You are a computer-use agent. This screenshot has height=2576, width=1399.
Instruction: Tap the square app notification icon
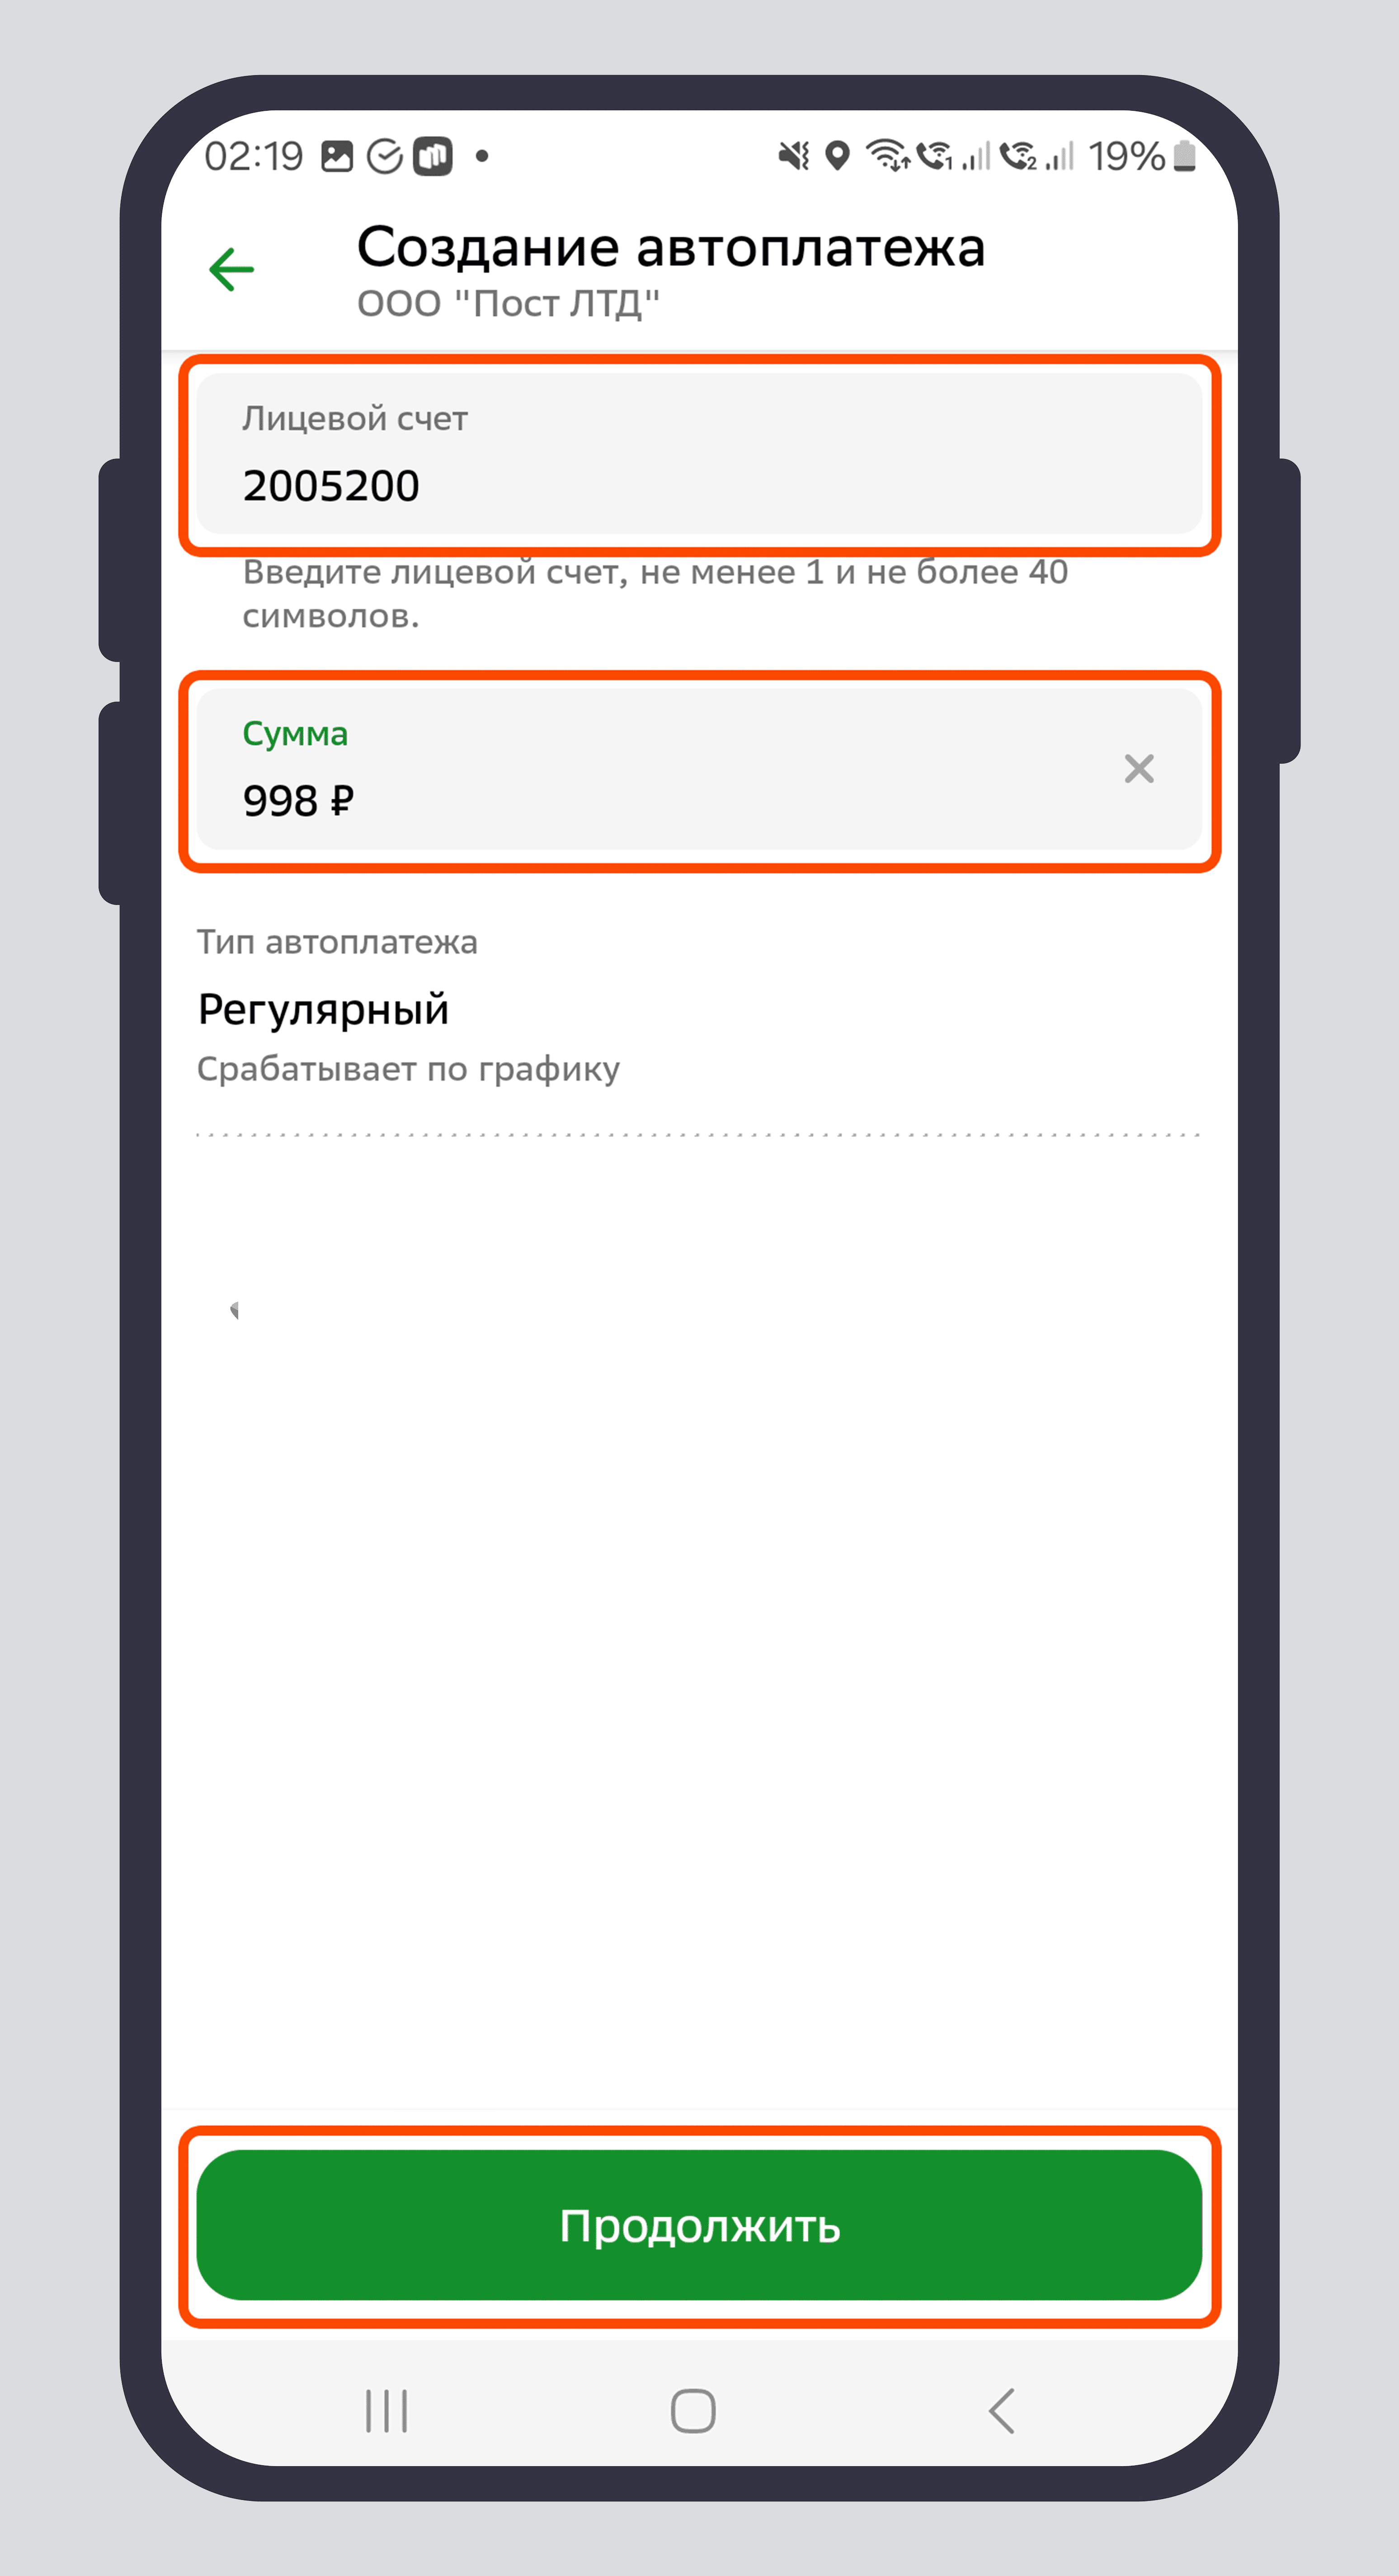coord(433,157)
